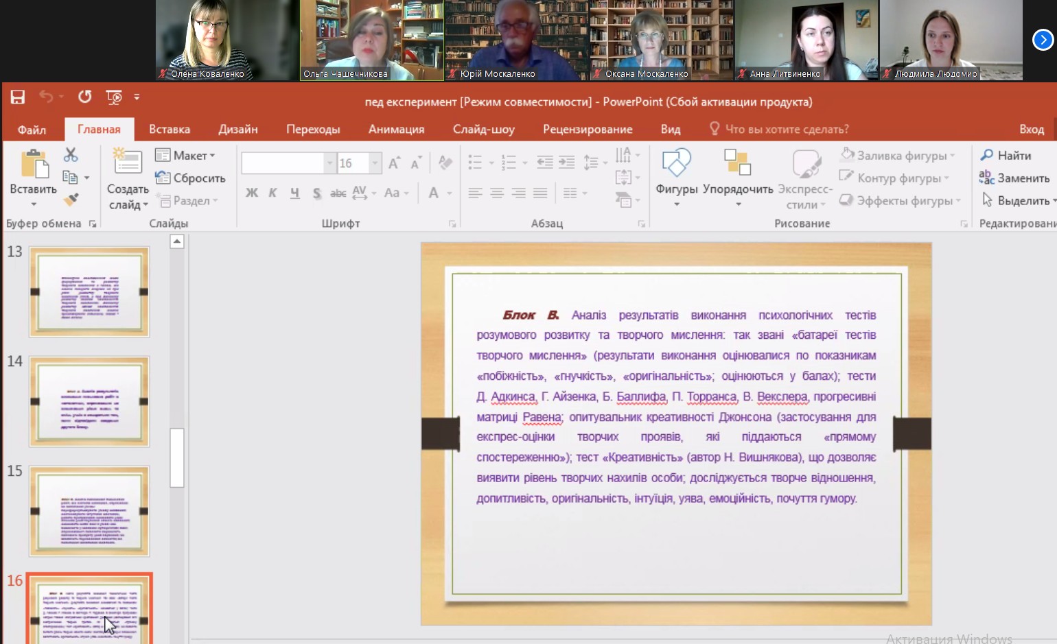Switch to the Design (Дизайн) tab
Image resolution: width=1057 pixels, height=644 pixels.
click(x=237, y=130)
